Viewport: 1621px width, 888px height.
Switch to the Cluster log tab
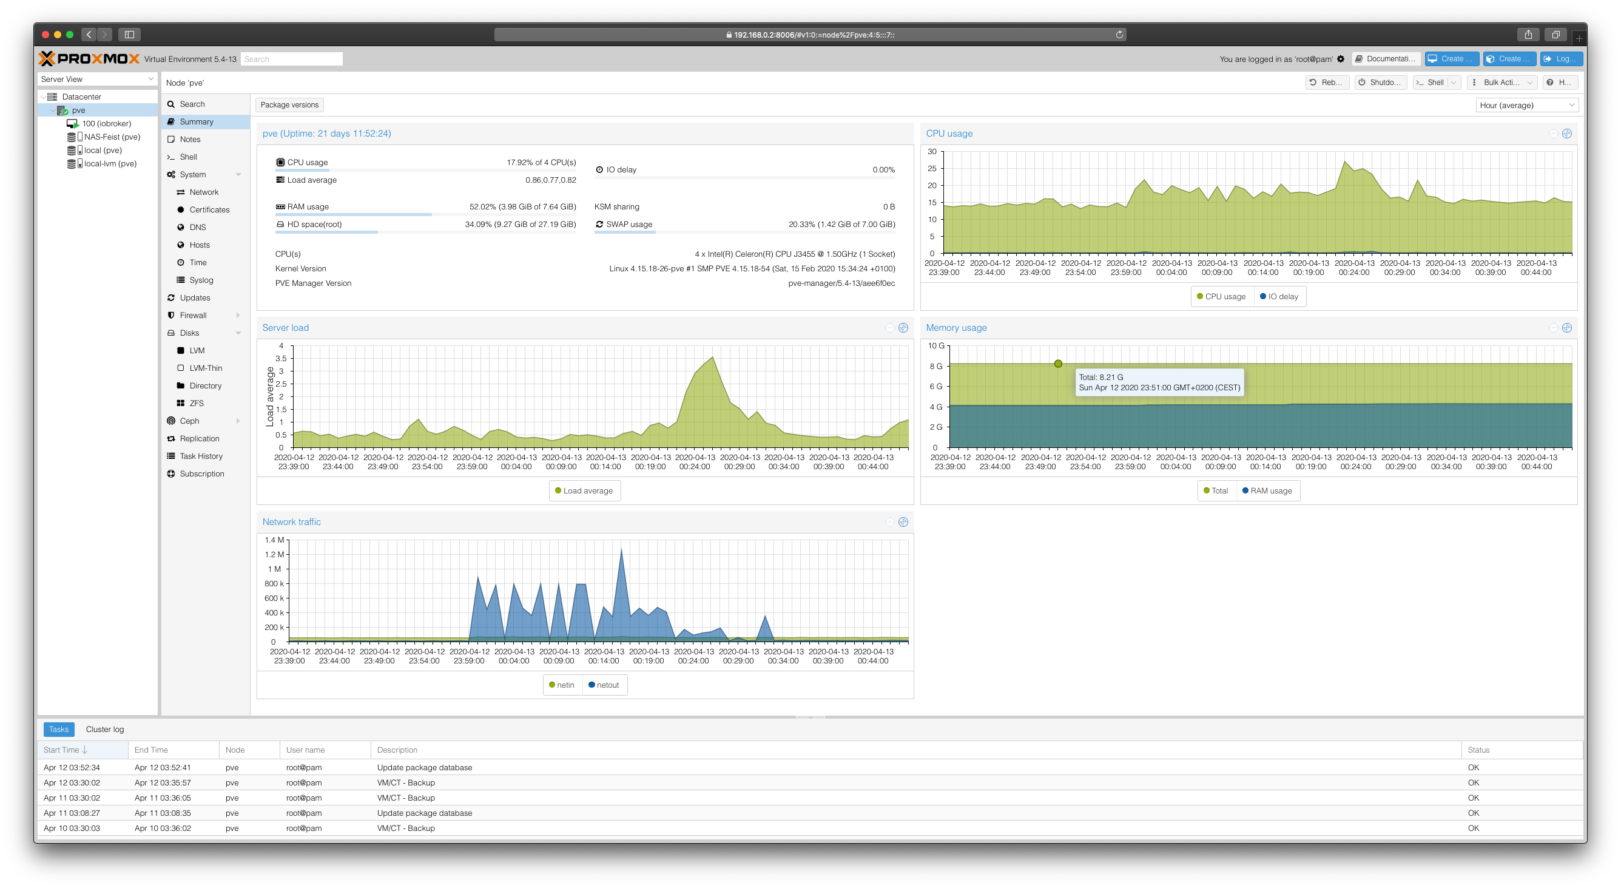point(104,730)
